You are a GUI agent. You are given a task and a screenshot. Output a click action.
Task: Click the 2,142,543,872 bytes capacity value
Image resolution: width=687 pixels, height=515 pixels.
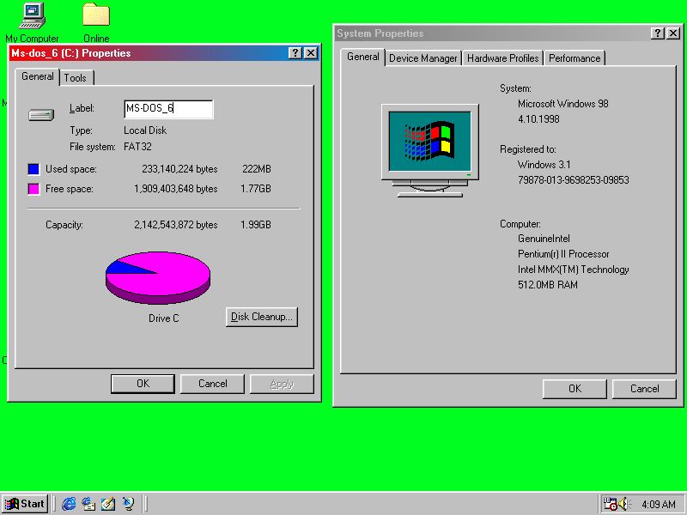pyautogui.click(x=176, y=225)
